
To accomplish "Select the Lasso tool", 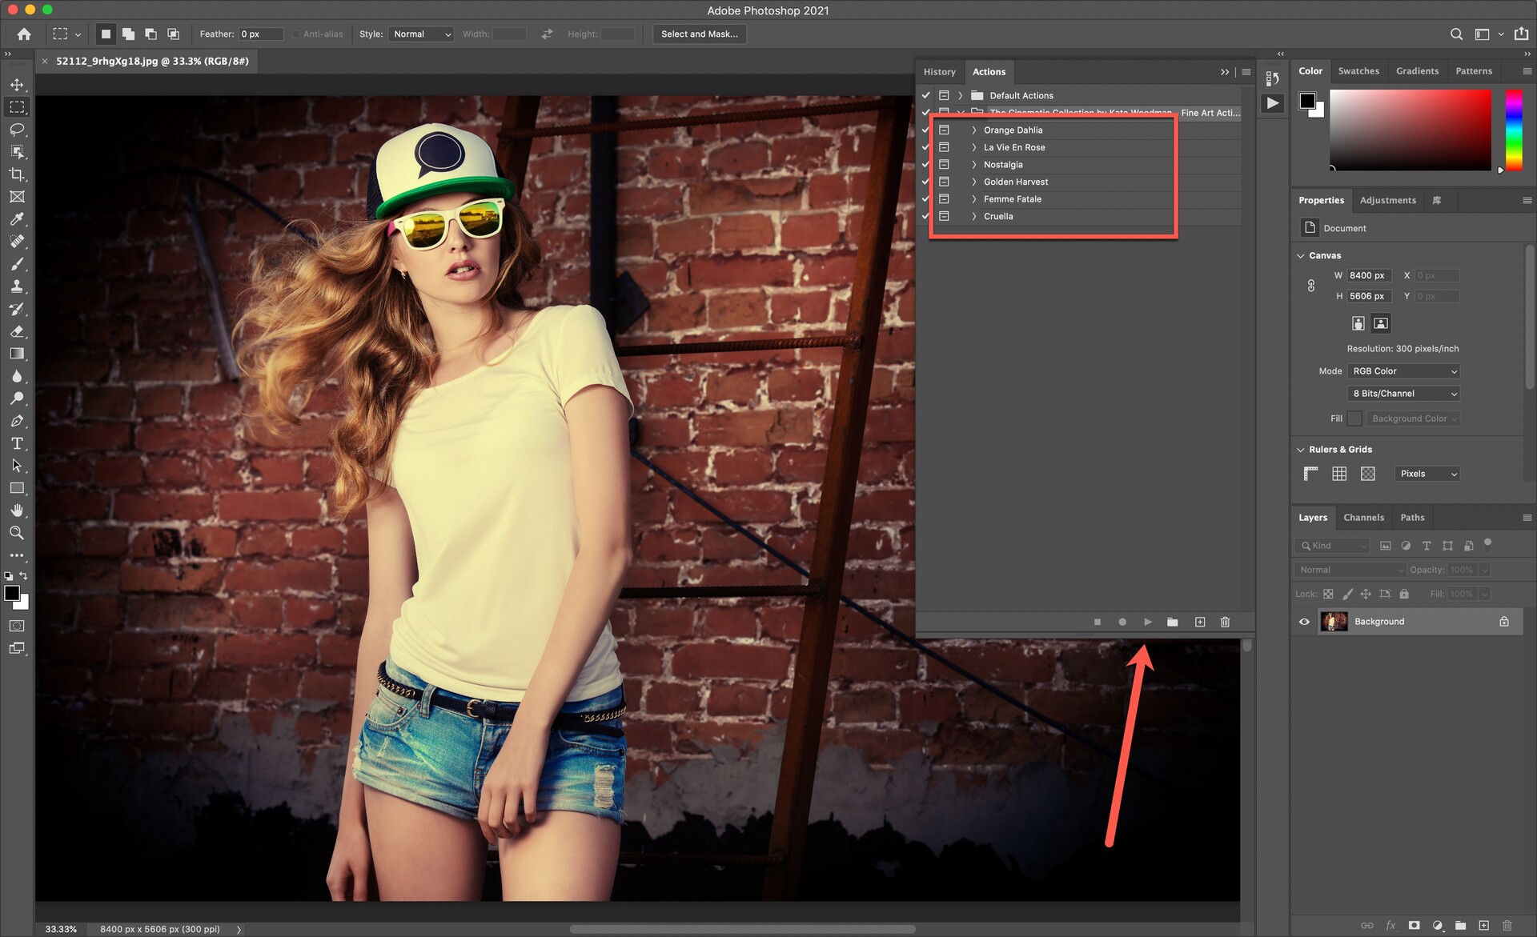I will (x=17, y=130).
